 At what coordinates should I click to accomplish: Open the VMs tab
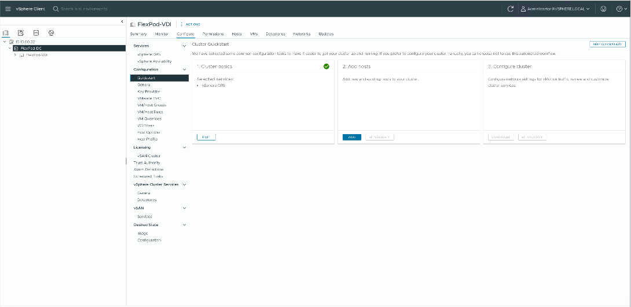[254, 34]
